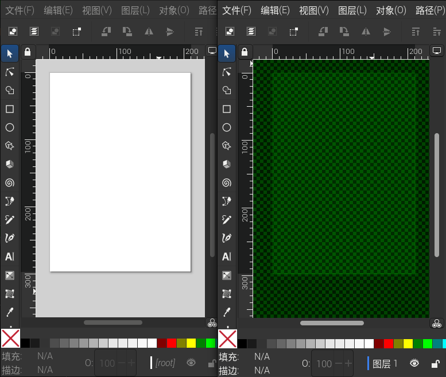The width and height of the screenshot is (446, 377).
Task: Rotate selection 90° clockwise in right window
Action: click(344, 32)
